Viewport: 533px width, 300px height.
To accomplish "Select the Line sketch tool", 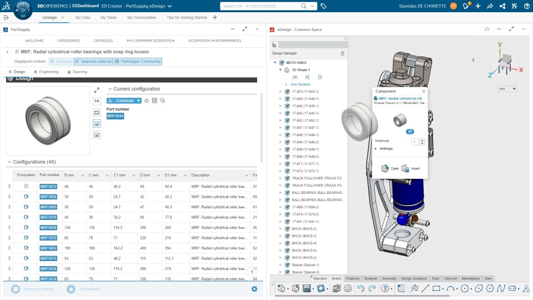I will click(x=425, y=289).
